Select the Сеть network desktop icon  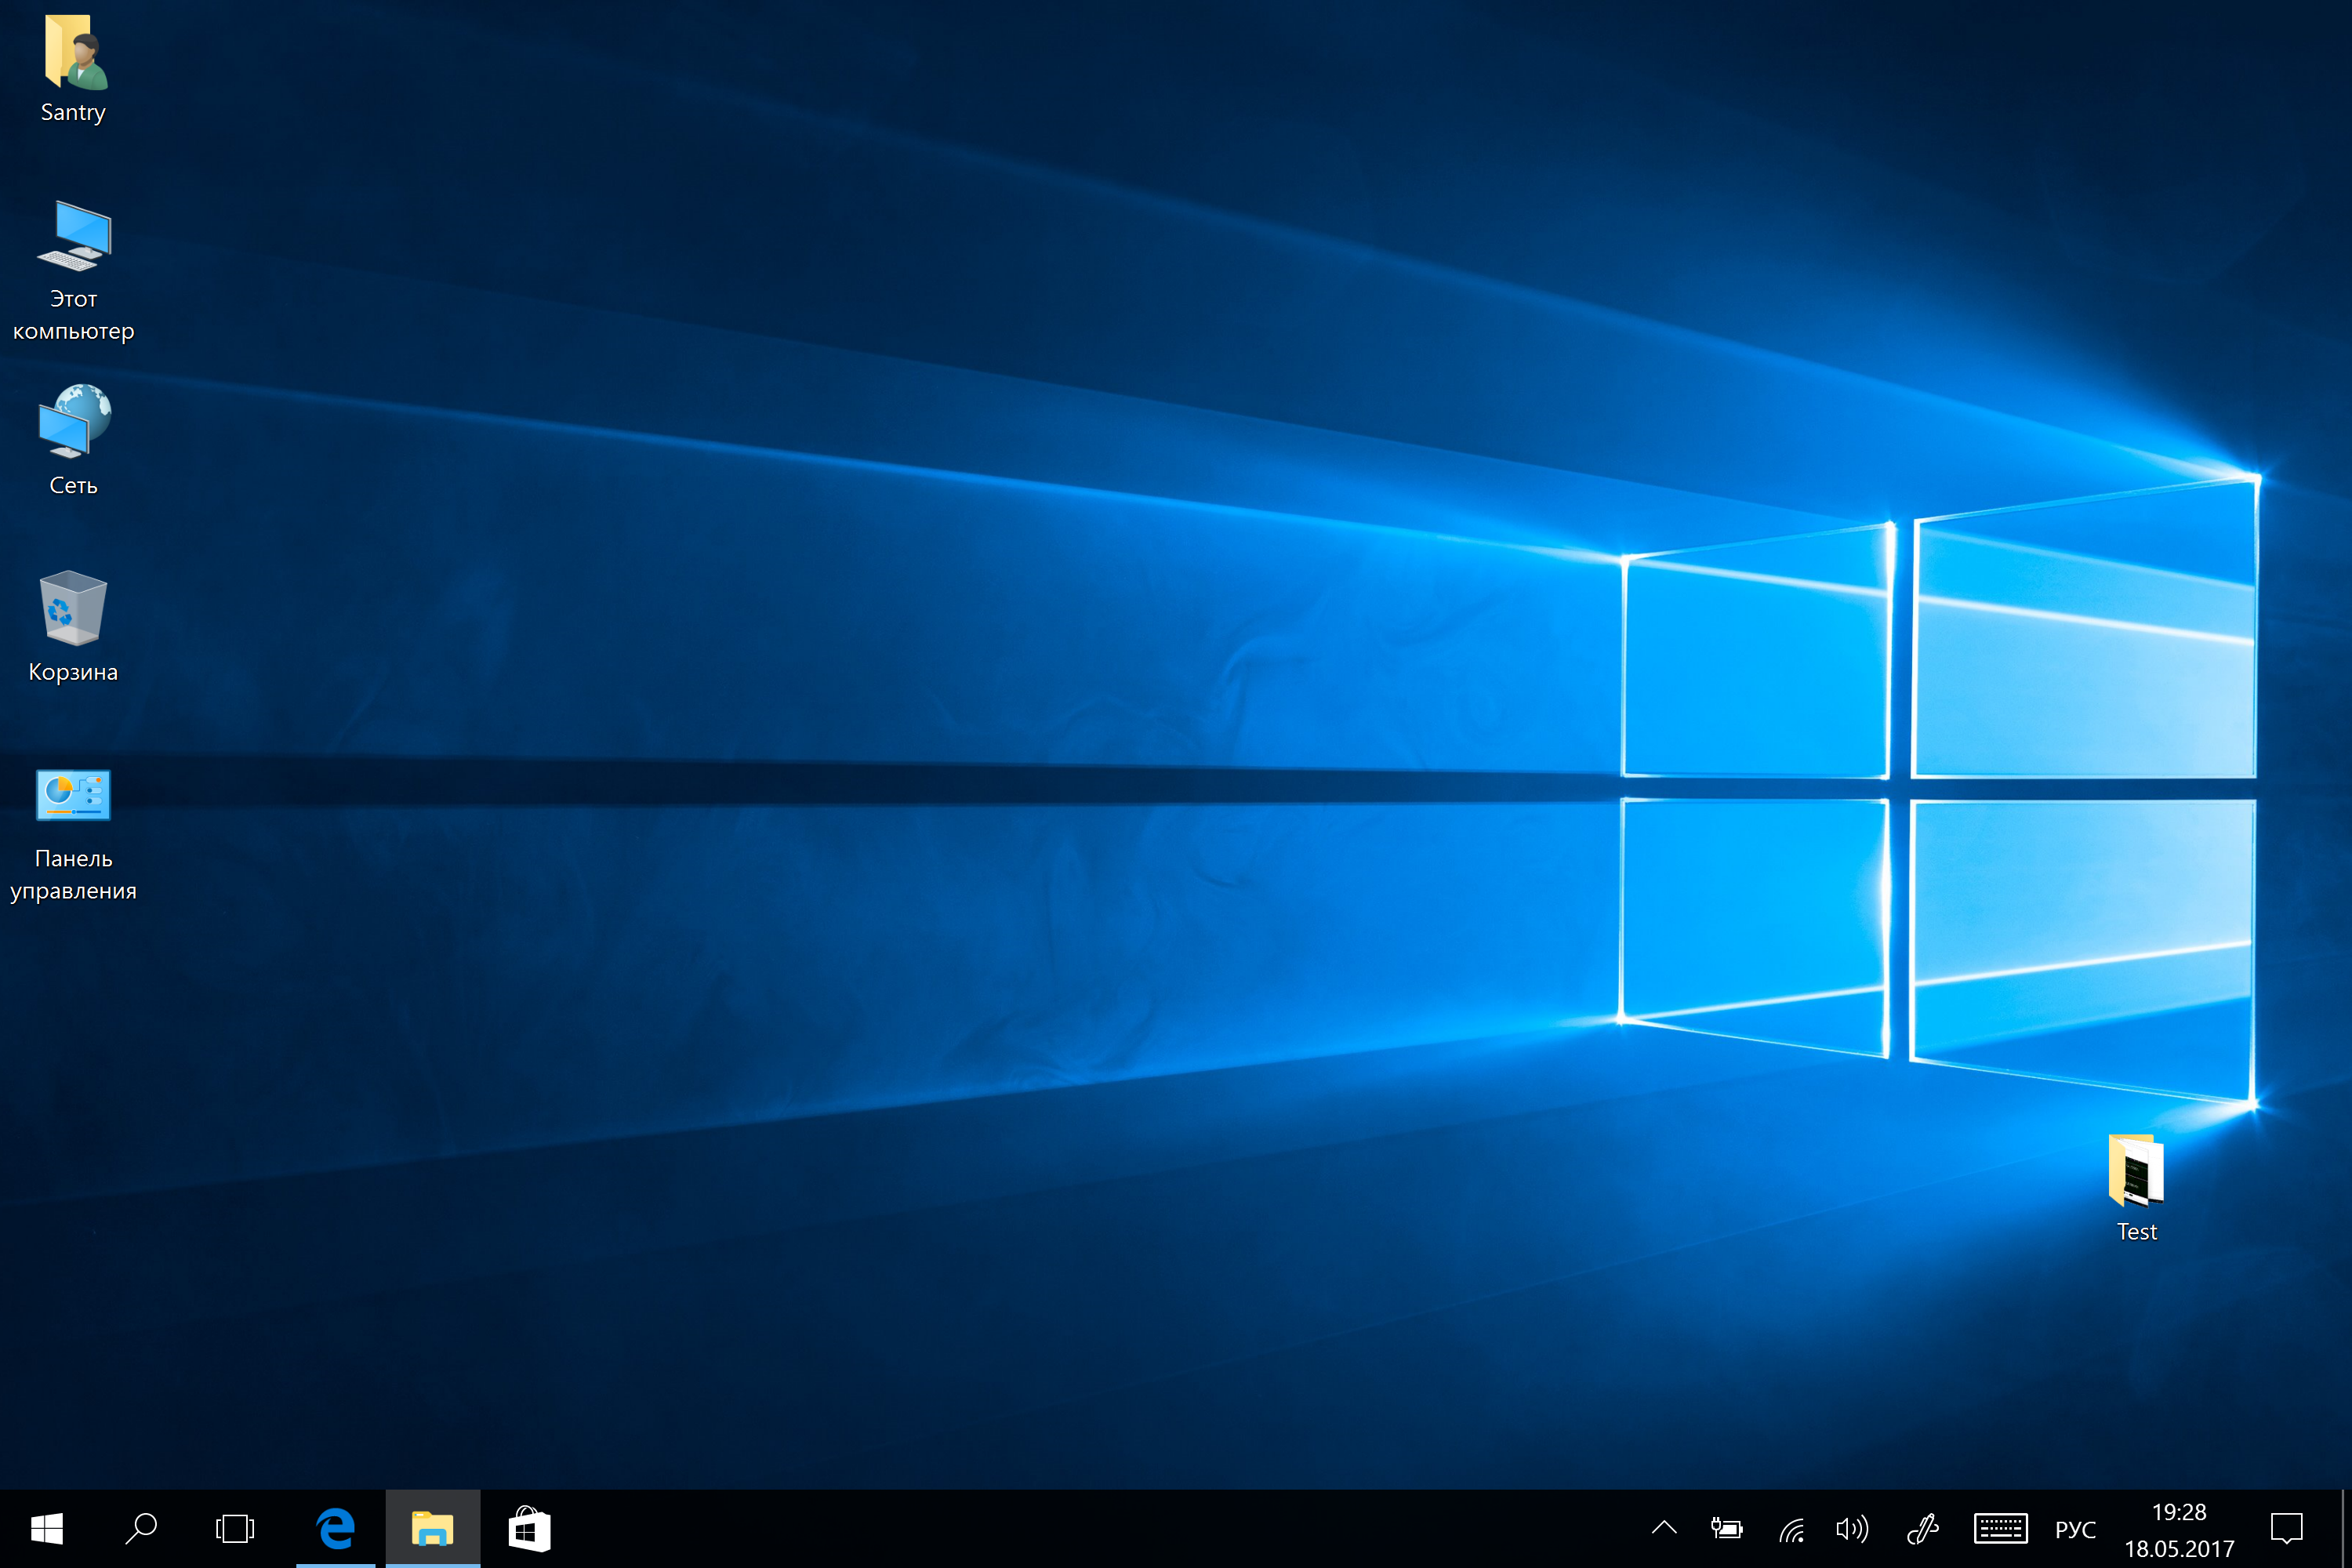point(74,421)
